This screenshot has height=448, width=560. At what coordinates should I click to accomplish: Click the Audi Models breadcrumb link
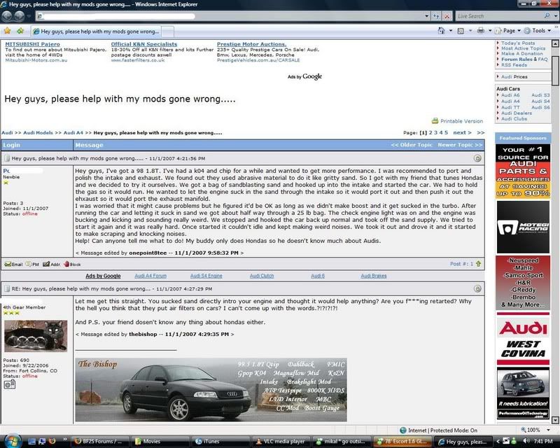[38, 132]
